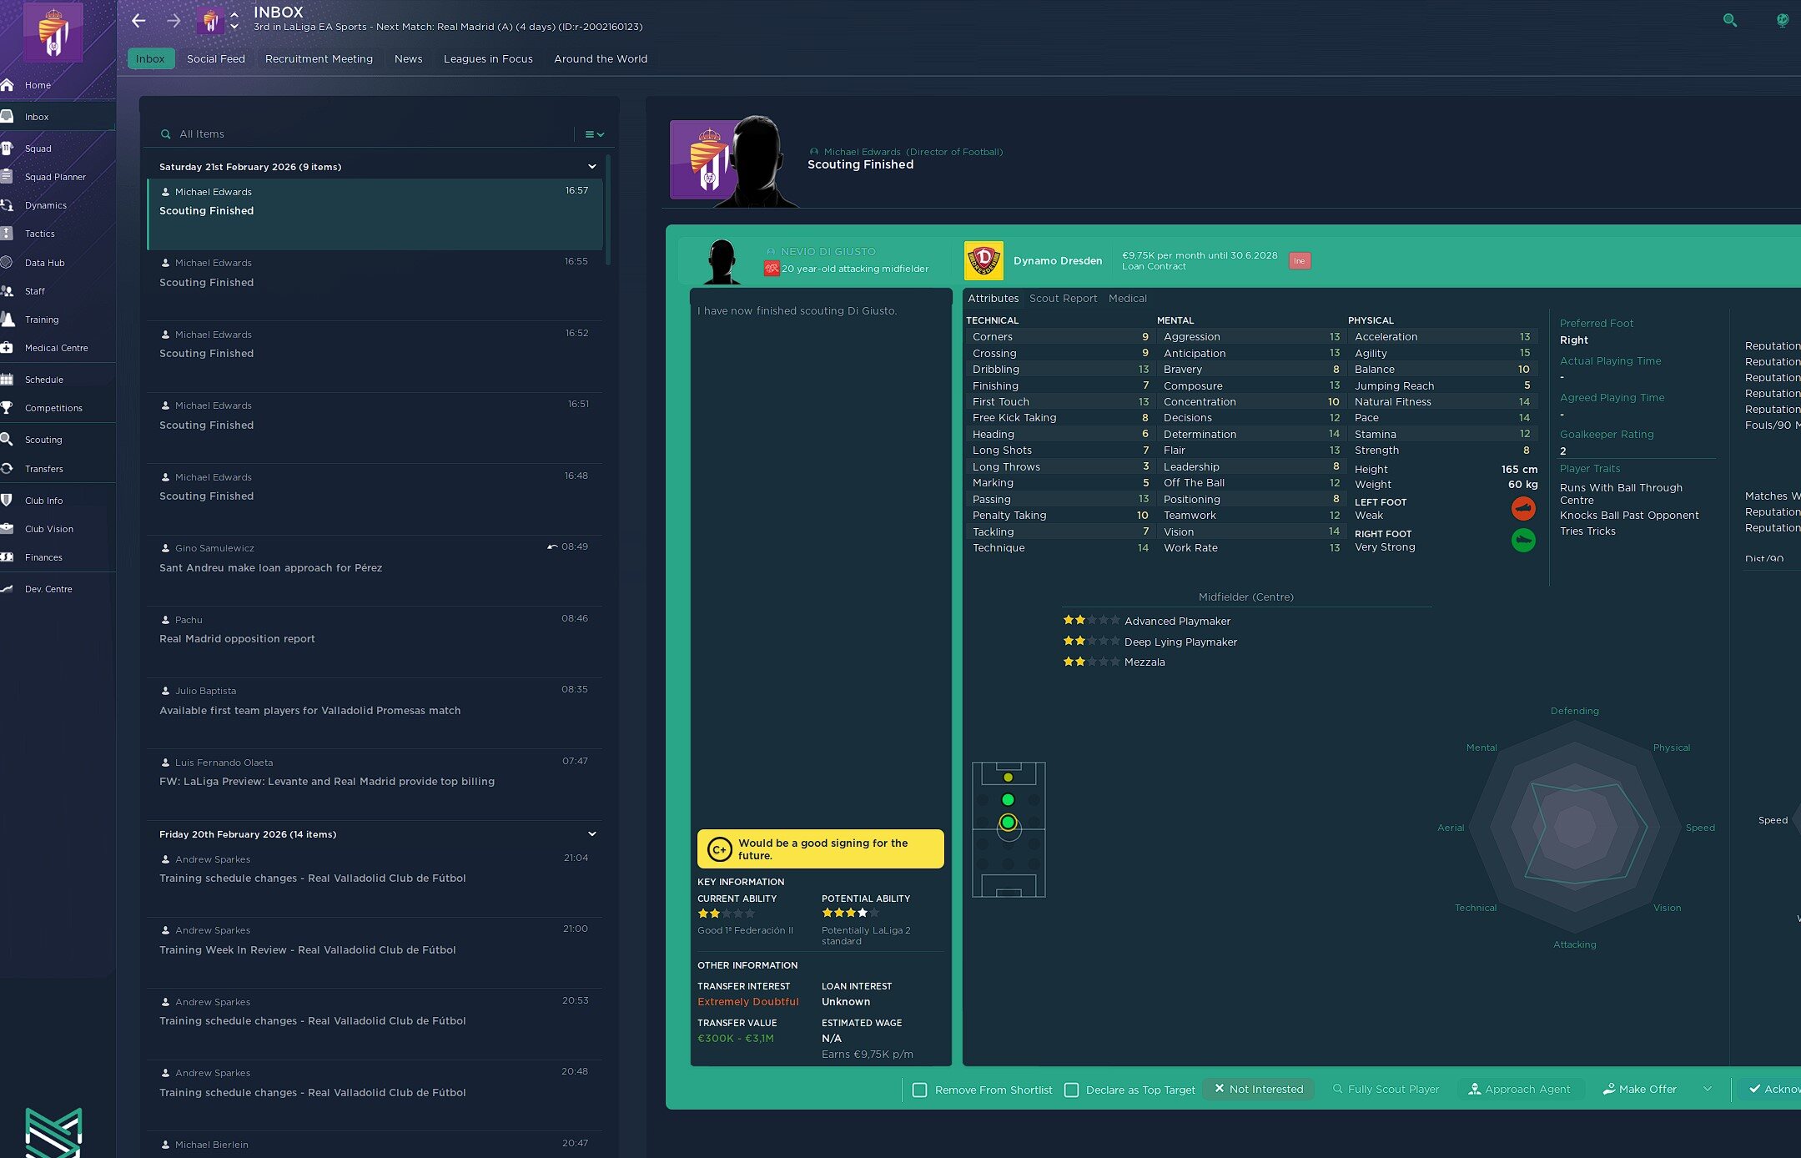The width and height of the screenshot is (1801, 1158).
Task: Click the Dynamo Dresden club badge
Action: (984, 261)
